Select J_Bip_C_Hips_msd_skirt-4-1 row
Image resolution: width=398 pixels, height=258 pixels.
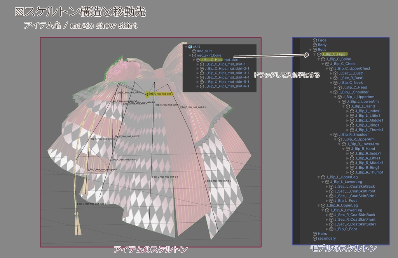227,78
